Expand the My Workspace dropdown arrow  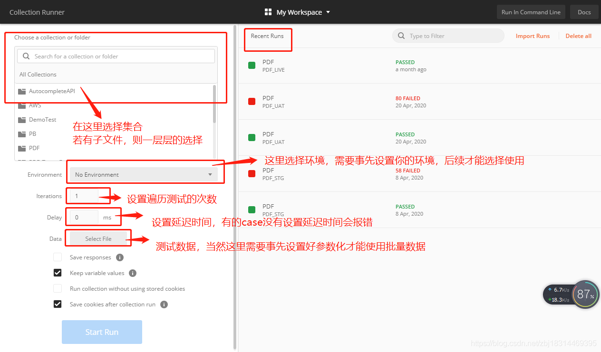pyautogui.click(x=328, y=12)
